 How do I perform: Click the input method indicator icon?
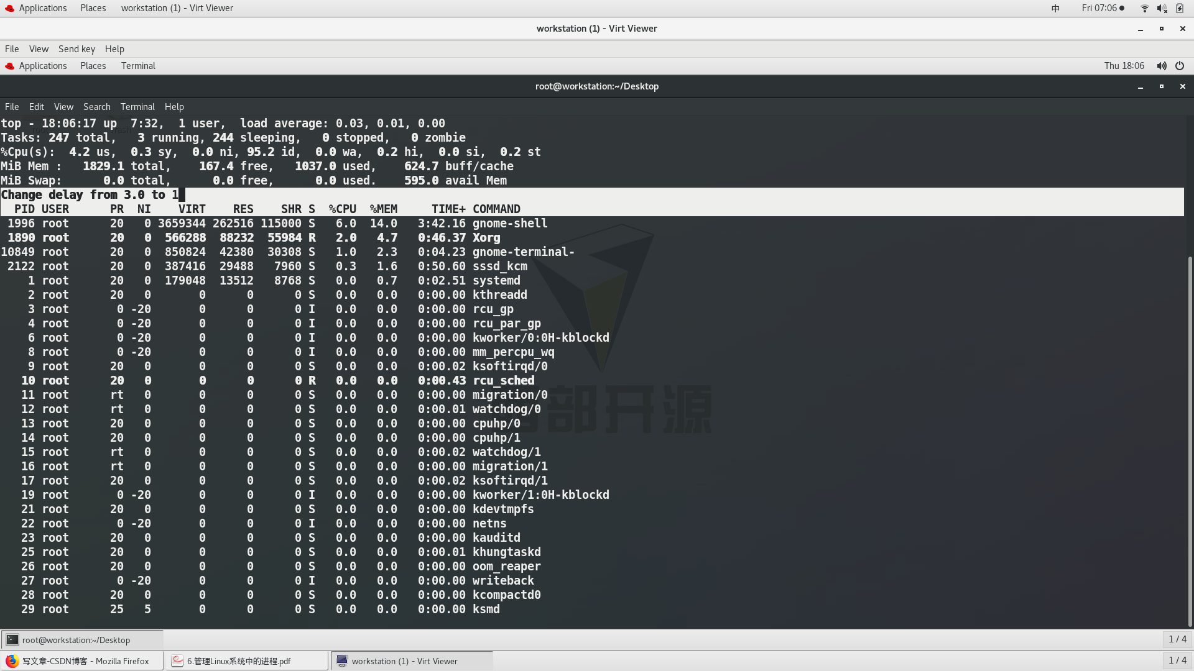(1055, 8)
